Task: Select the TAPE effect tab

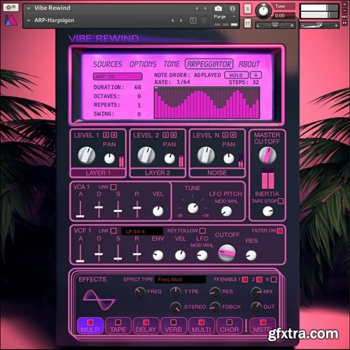Action: 118,325
